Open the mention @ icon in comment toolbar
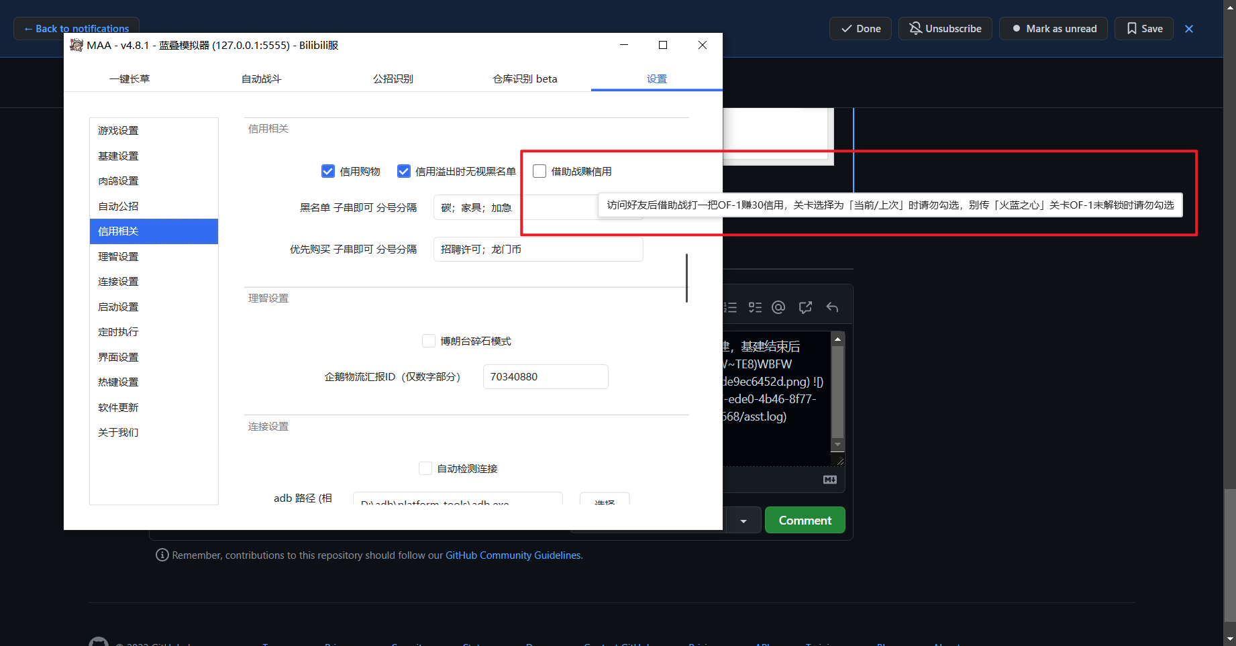Image resolution: width=1236 pixels, height=646 pixels. 778,307
